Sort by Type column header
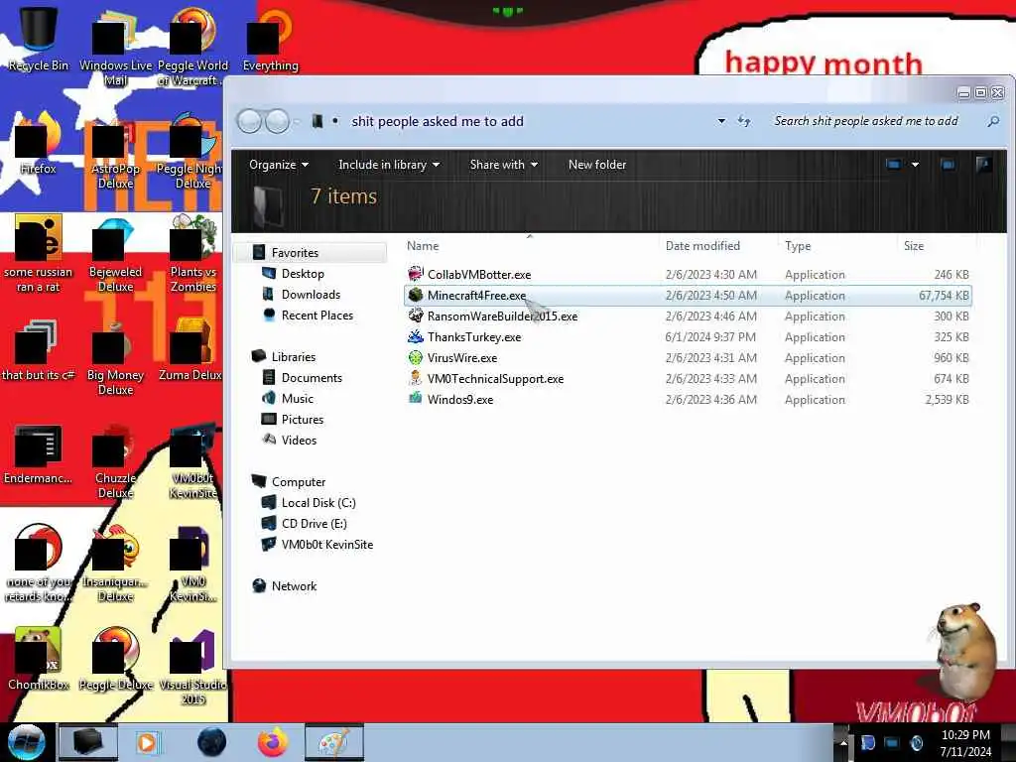Viewport: 1016px width, 762px height. click(x=798, y=246)
